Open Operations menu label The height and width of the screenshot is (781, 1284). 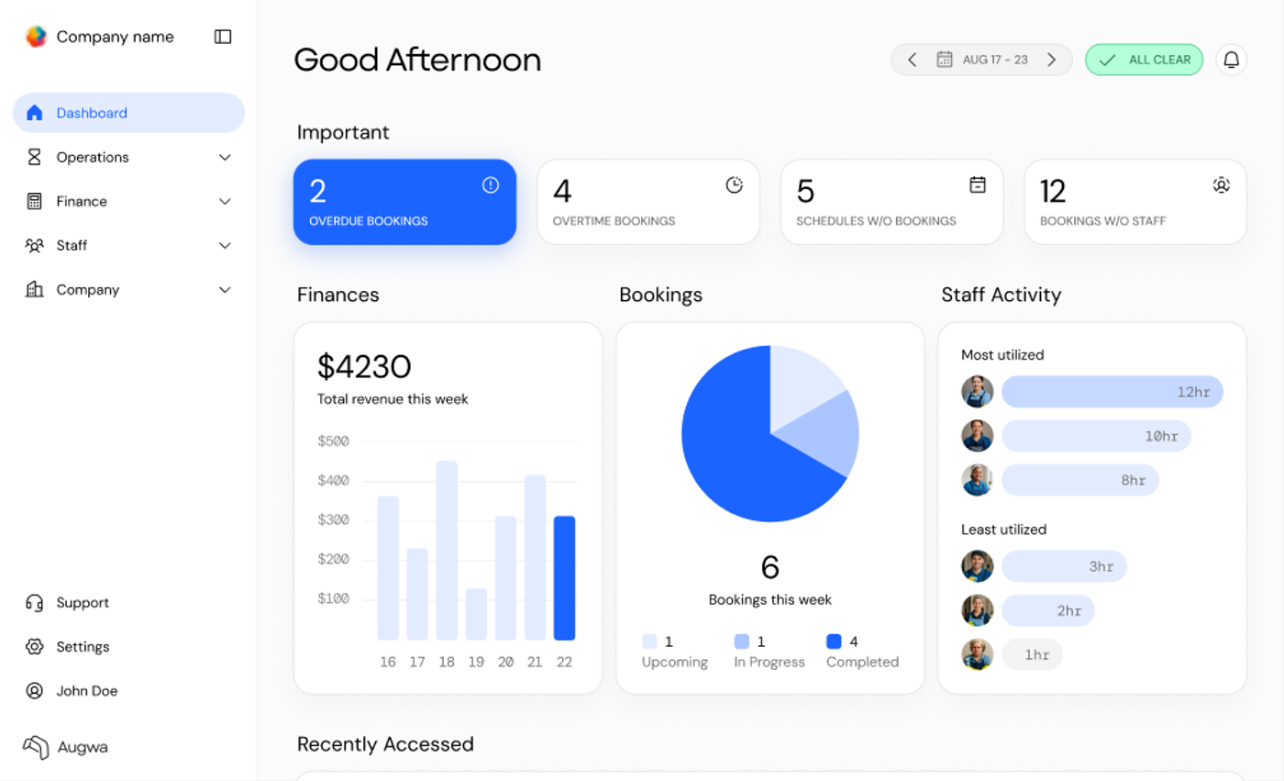click(x=93, y=157)
